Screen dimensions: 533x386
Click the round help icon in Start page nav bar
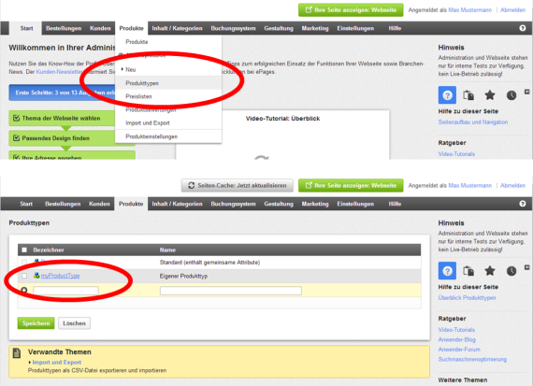click(x=523, y=28)
